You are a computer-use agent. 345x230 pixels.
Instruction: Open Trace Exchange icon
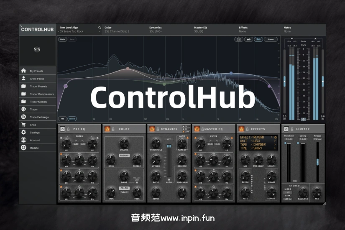point(23,117)
